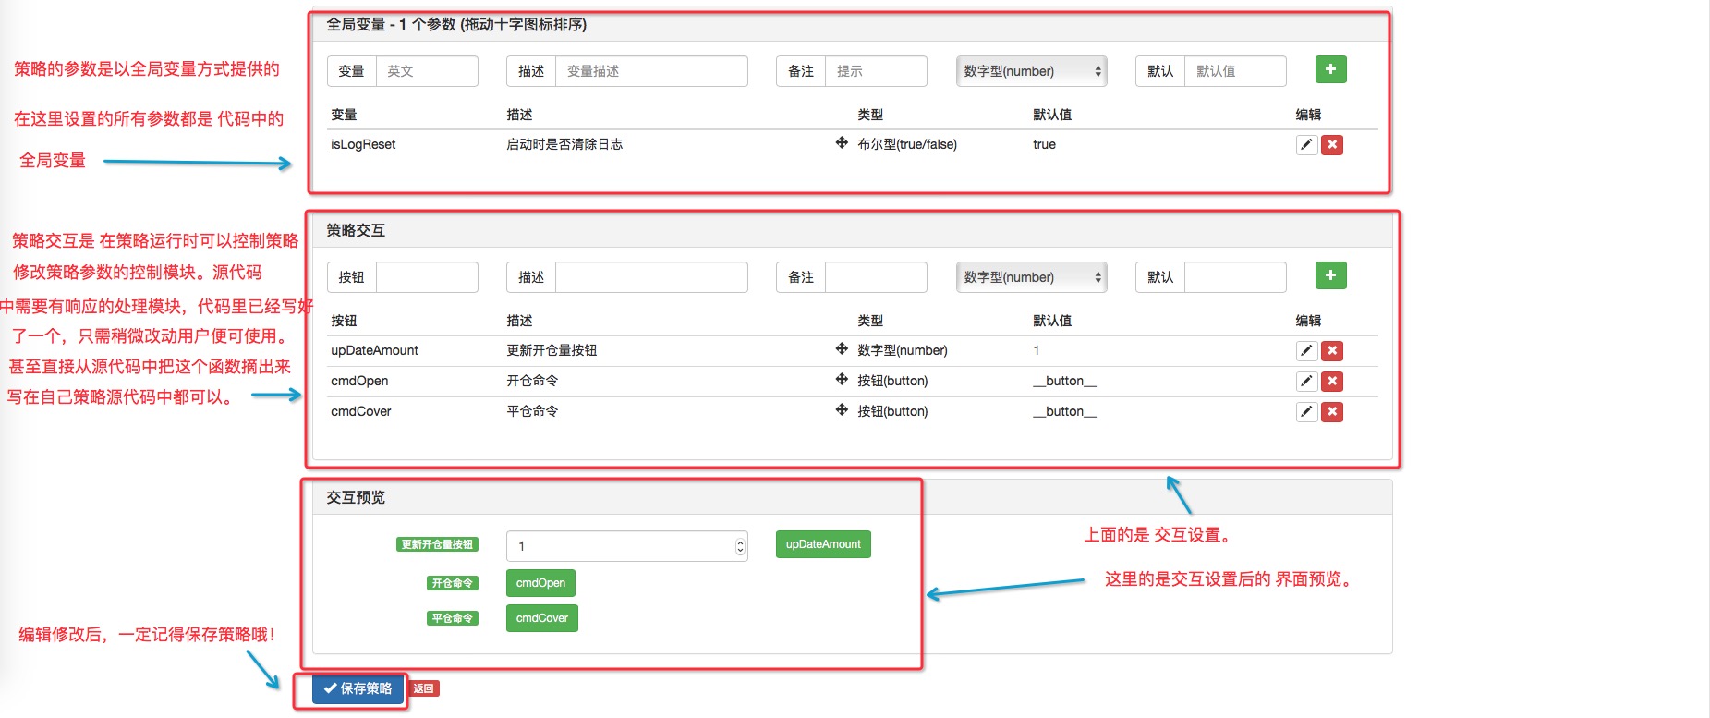Delete the upDateAmount row
The image size is (1710, 718).
(x=1332, y=351)
